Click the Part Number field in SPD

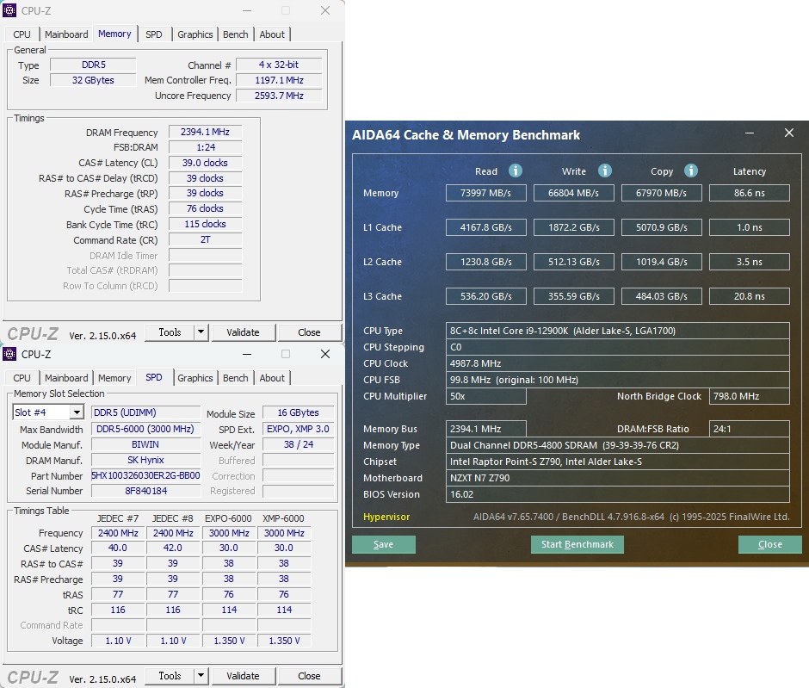click(145, 475)
